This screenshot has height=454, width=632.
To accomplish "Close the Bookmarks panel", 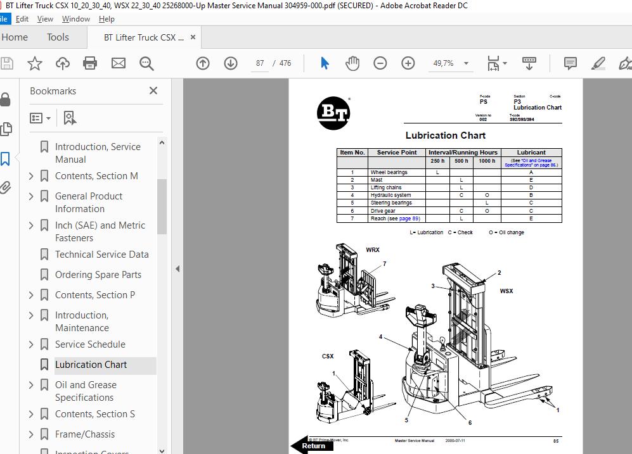I will [153, 91].
